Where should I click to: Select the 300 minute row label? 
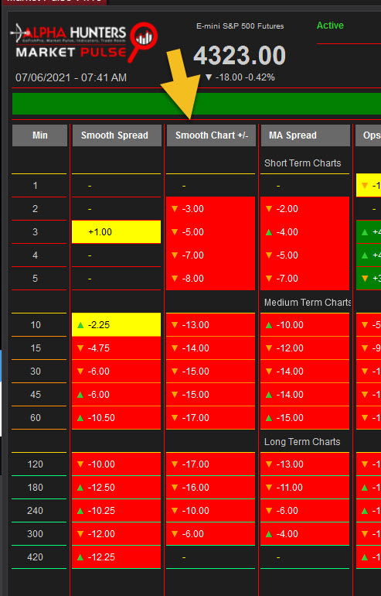coord(36,533)
